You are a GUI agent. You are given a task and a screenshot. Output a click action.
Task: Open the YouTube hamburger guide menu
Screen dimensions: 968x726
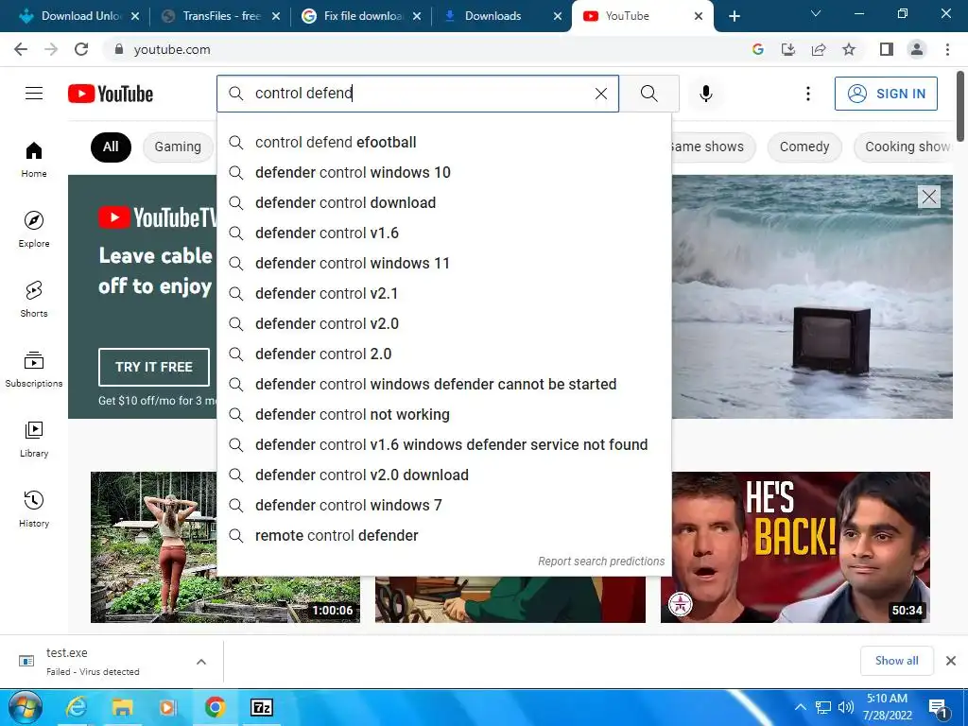[x=34, y=94]
